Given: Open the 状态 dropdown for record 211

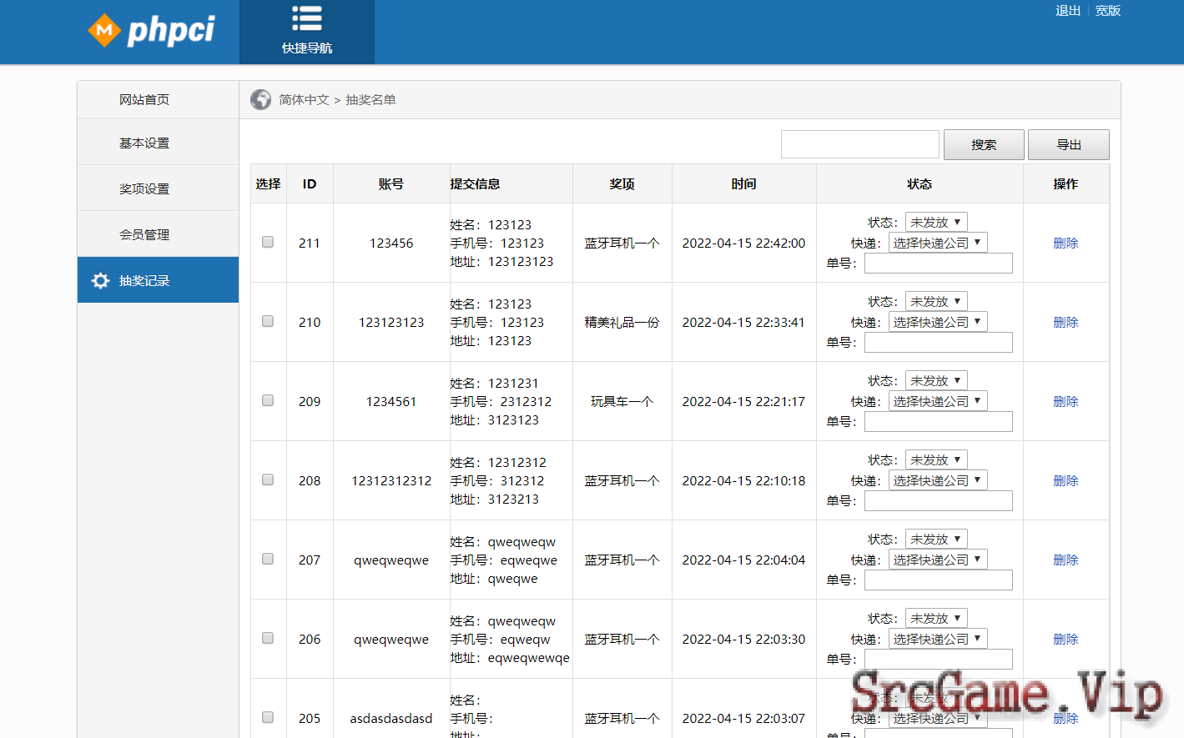Looking at the screenshot, I should (x=936, y=223).
